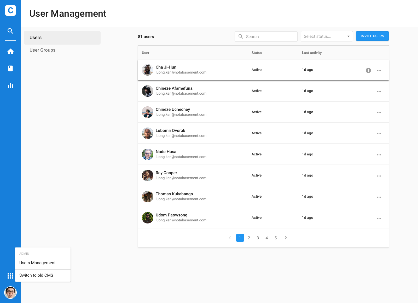
Task: Click the profile avatar at the sidebar bottom
Action: point(10,293)
